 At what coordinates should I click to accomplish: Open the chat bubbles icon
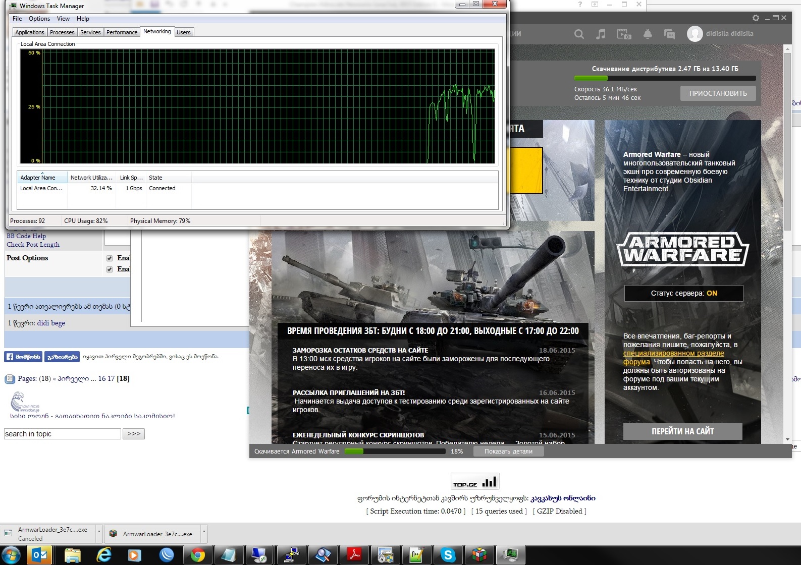click(x=670, y=34)
